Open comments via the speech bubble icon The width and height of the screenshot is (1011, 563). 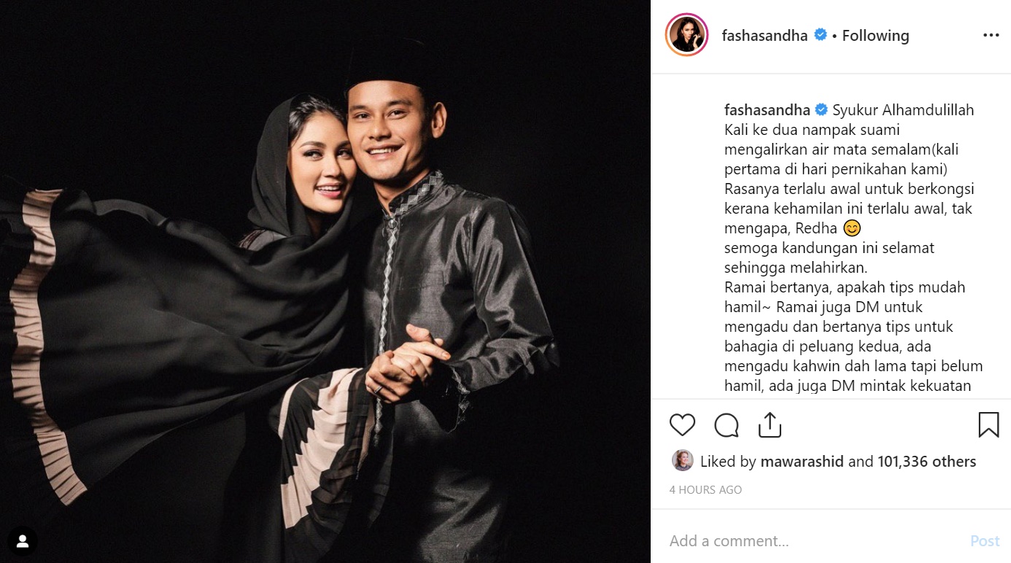click(x=727, y=424)
